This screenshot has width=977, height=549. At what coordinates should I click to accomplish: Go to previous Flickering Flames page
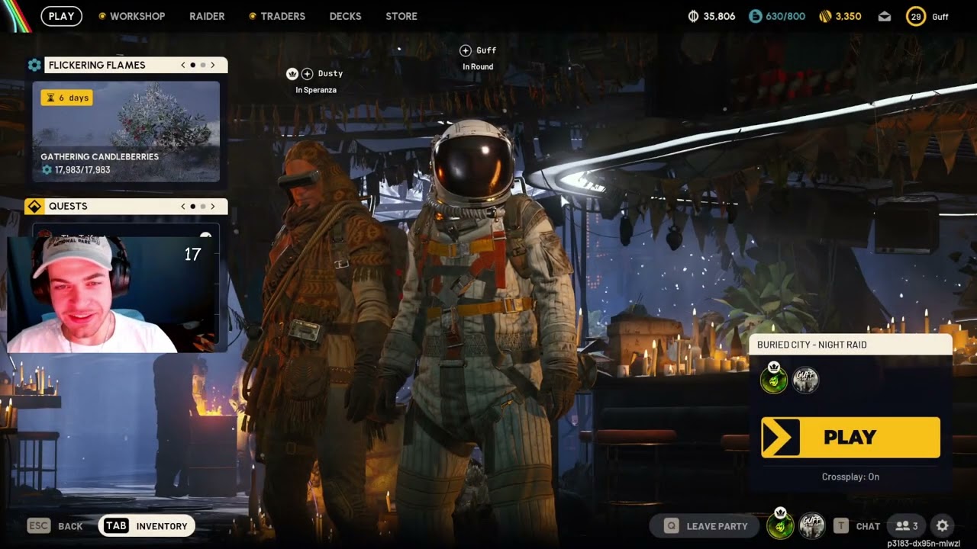[x=183, y=66]
